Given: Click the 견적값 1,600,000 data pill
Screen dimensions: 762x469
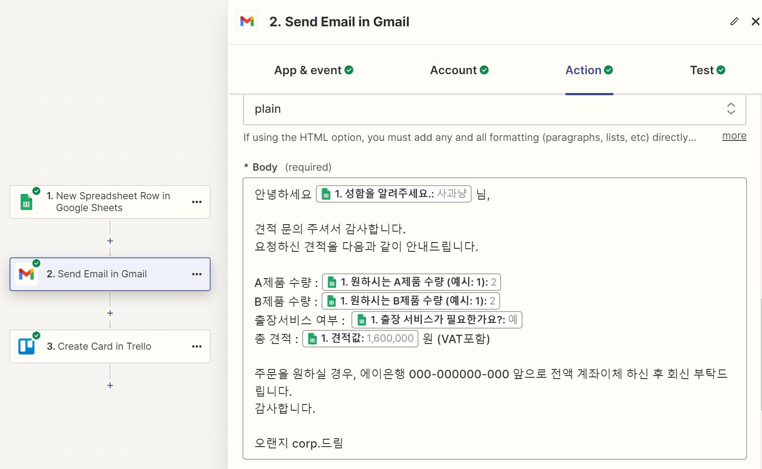Looking at the screenshot, I should click(360, 339).
